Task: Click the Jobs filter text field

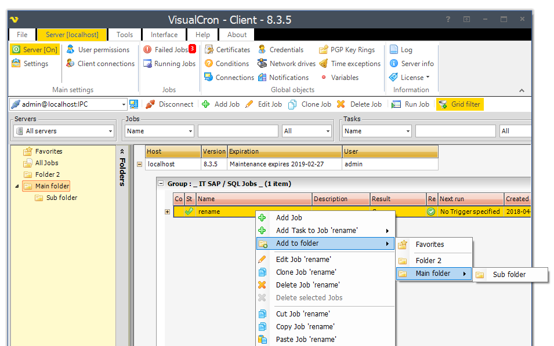Action: click(238, 131)
